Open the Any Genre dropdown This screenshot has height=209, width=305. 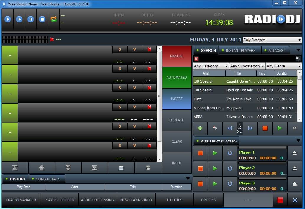click(284, 66)
